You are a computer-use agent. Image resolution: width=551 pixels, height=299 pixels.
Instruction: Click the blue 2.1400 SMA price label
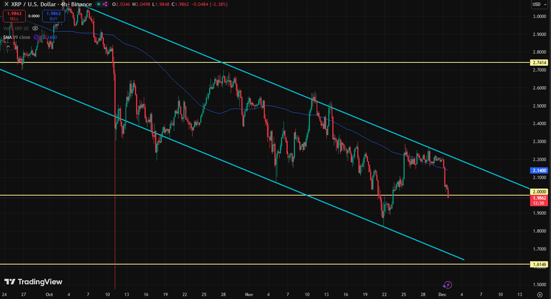(539, 170)
